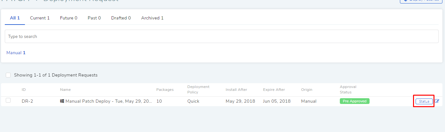The width and height of the screenshot is (445, 132).
Task: Open the edit icon for DR-2
Action: point(437,101)
